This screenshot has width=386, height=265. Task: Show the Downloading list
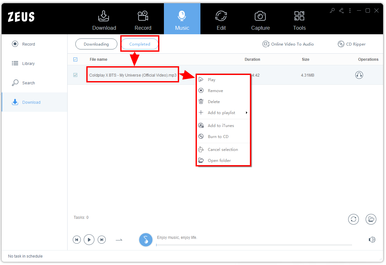coord(96,44)
